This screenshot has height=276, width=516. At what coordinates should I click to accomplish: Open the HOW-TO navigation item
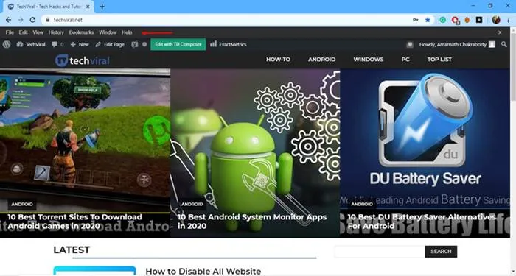[278, 60]
